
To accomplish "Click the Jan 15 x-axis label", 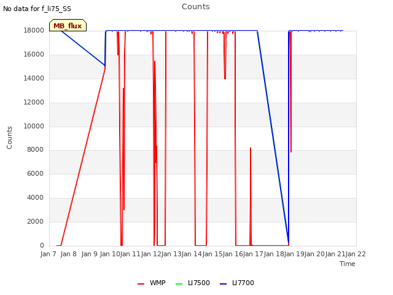I will pyautogui.click(x=212, y=254).
